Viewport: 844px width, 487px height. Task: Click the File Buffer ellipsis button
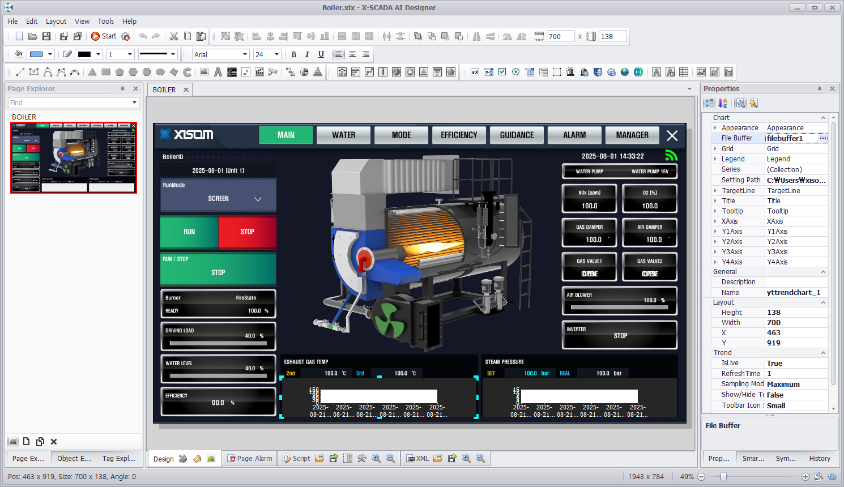(823, 138)
